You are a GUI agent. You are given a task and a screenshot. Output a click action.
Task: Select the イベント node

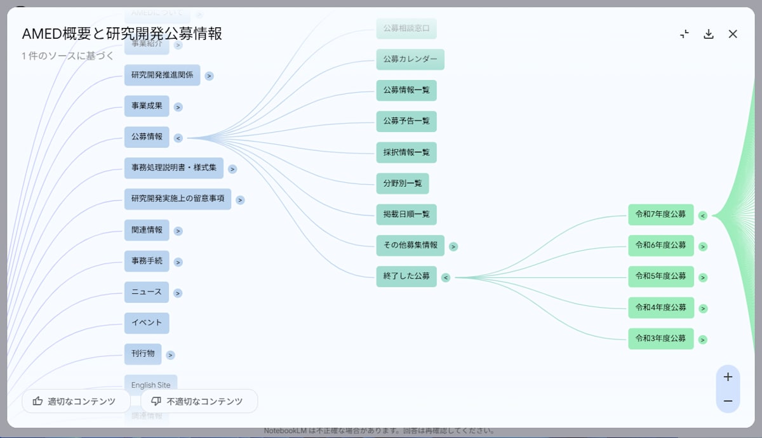(x=147, y=322)
